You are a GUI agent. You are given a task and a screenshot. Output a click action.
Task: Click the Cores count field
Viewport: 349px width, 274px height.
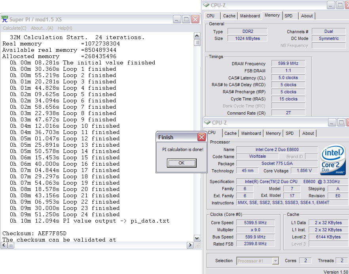[x=305, y=261]
